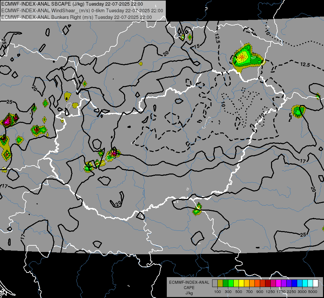324x298 pixels.
Task: Click the 1750 legend tick label
Action: click(281, 292)
